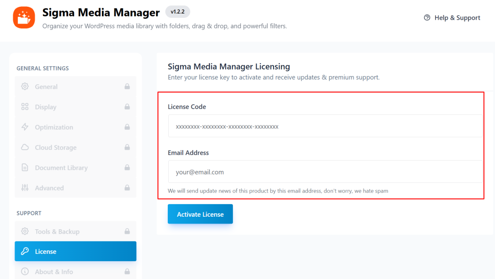The height and width of the screenshot is (279, 495).
Task: Click the Activate License button
Action: 200,213
